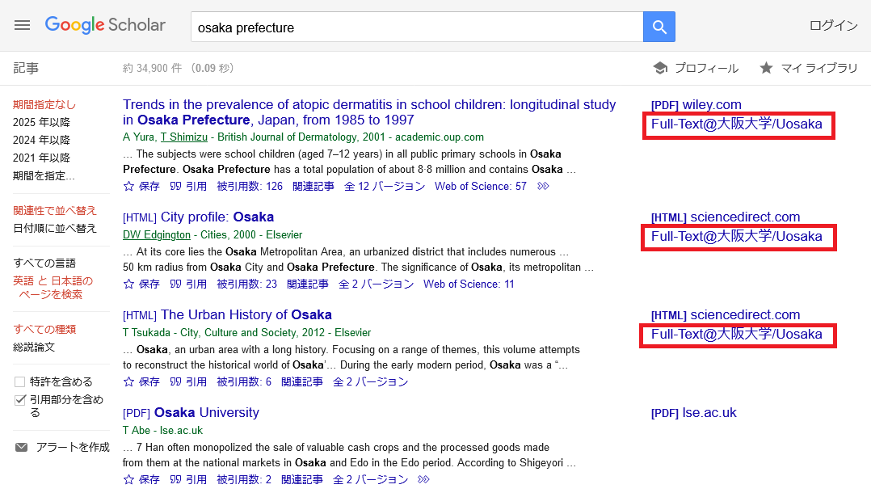Open Web of Science: 11 link
Image resolution: width=871 pixels, height=493 pixels.
pyautogui.click(x=469, y=284)
